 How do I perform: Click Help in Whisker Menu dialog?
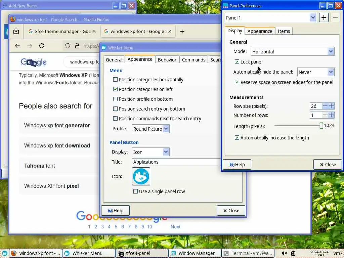[116, 211]
